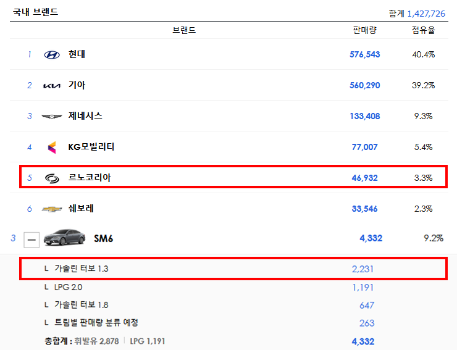Click the Hyundai brand logo

pyautogui.click(x=52, y=55)
